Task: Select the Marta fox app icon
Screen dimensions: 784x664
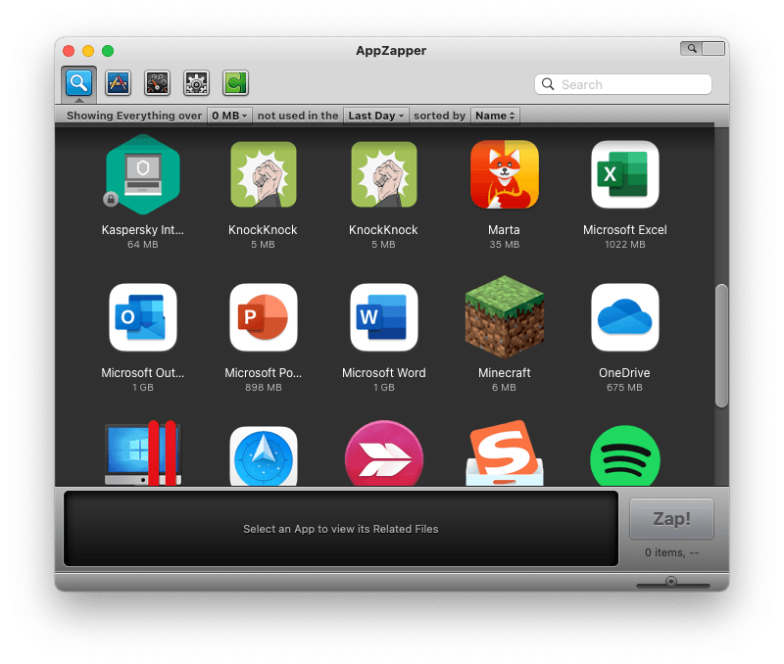Action: point(504,174)
